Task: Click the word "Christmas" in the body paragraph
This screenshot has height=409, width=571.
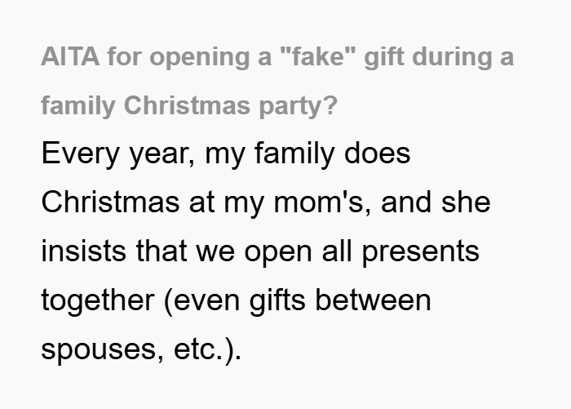Action: (x=110, y=202)
